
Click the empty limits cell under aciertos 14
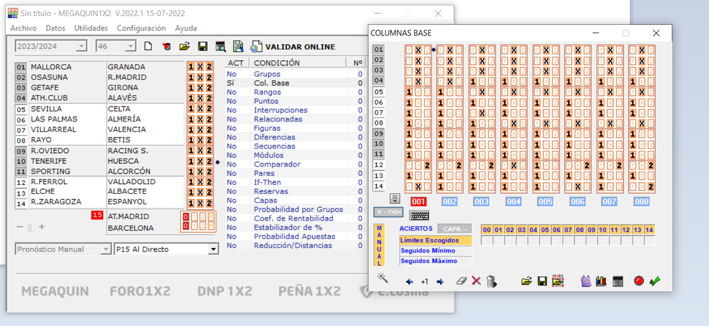(x=649, y=240)
